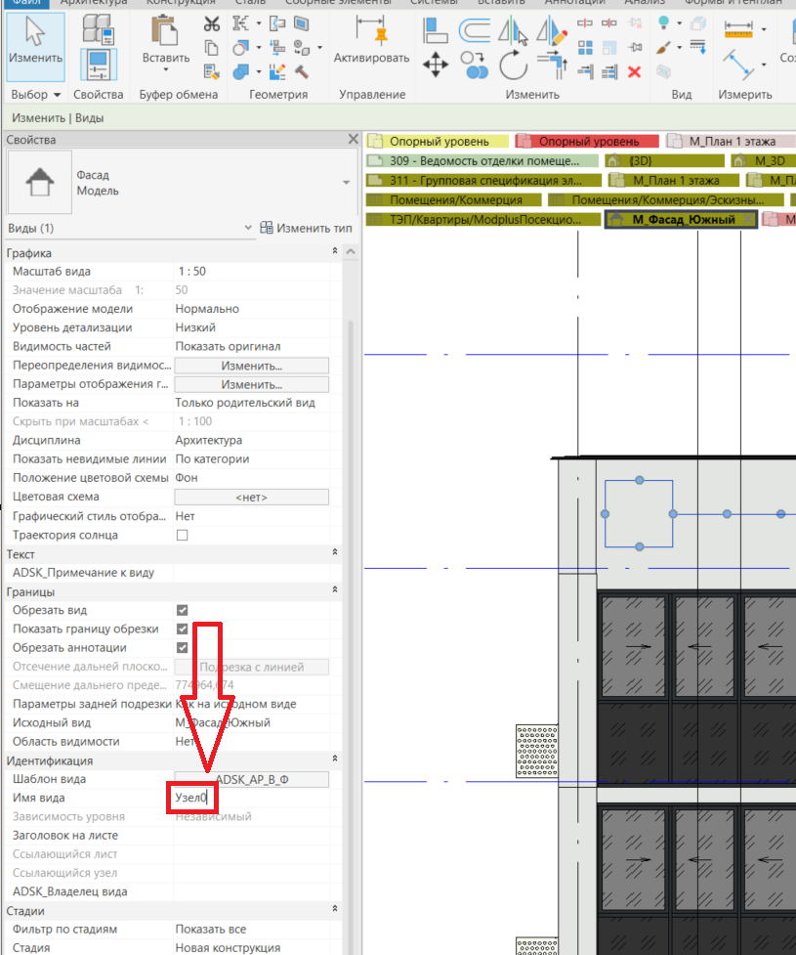Screen dimensions: 796x955
Task: Click Уровень детализации value Низкий
Action: (251, 327)
